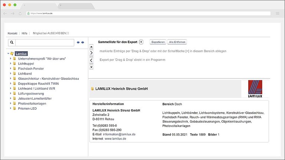Open information@lamilux.de email link
Image resolution: width=285 pixels, height=160 pixels.
119,134
